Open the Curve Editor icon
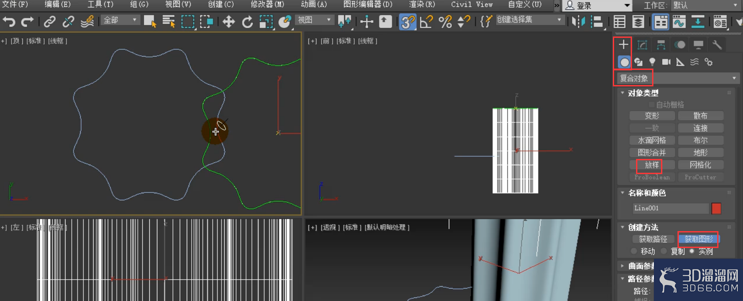The width and height of the screenshot is (743, 301). tap(679, 21)
